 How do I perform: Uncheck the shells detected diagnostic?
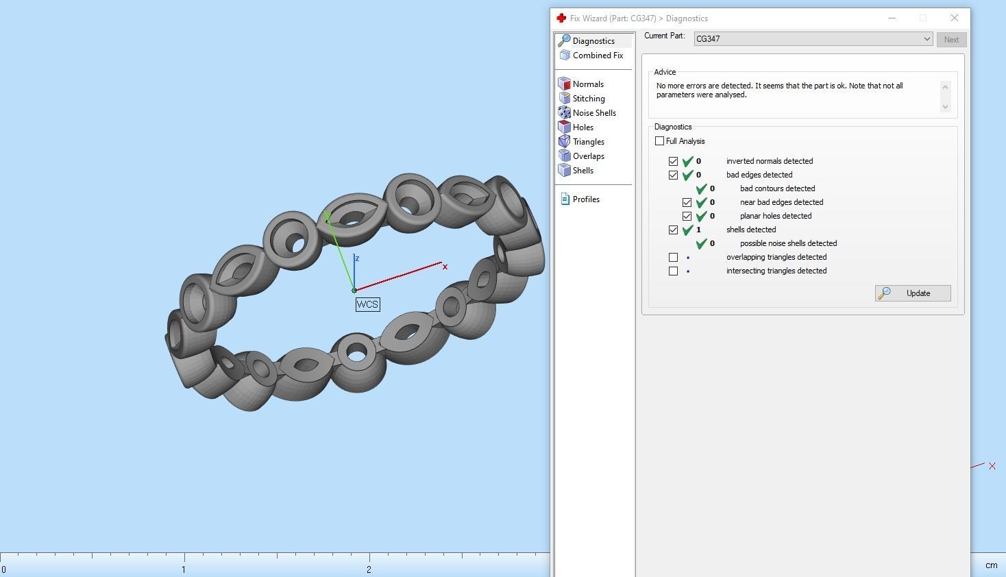[x=674, y=230]
